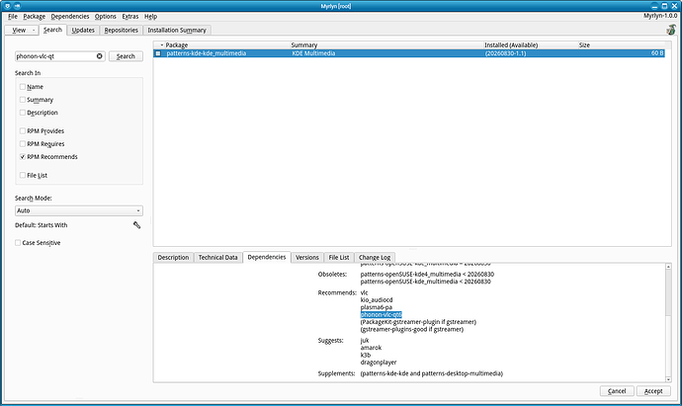Open the Versions details tab
682x406 pixels.
307,258
